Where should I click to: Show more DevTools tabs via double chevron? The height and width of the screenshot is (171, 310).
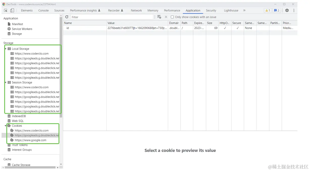[244, 10]
